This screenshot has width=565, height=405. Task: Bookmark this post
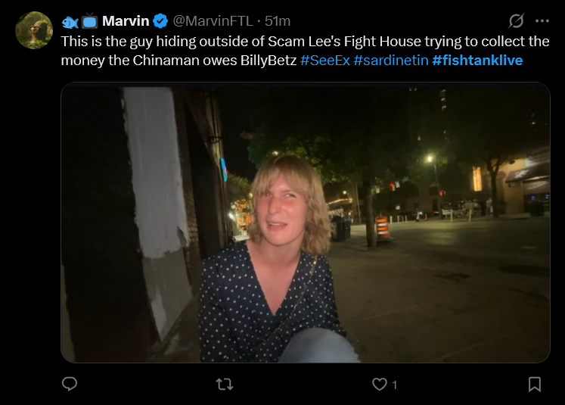tap(535, 384)
